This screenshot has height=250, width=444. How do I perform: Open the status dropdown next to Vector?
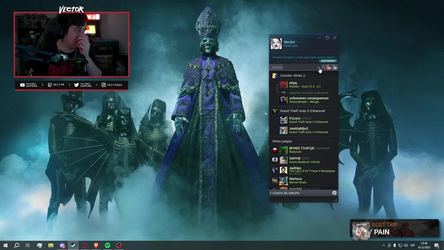(298, 42)
